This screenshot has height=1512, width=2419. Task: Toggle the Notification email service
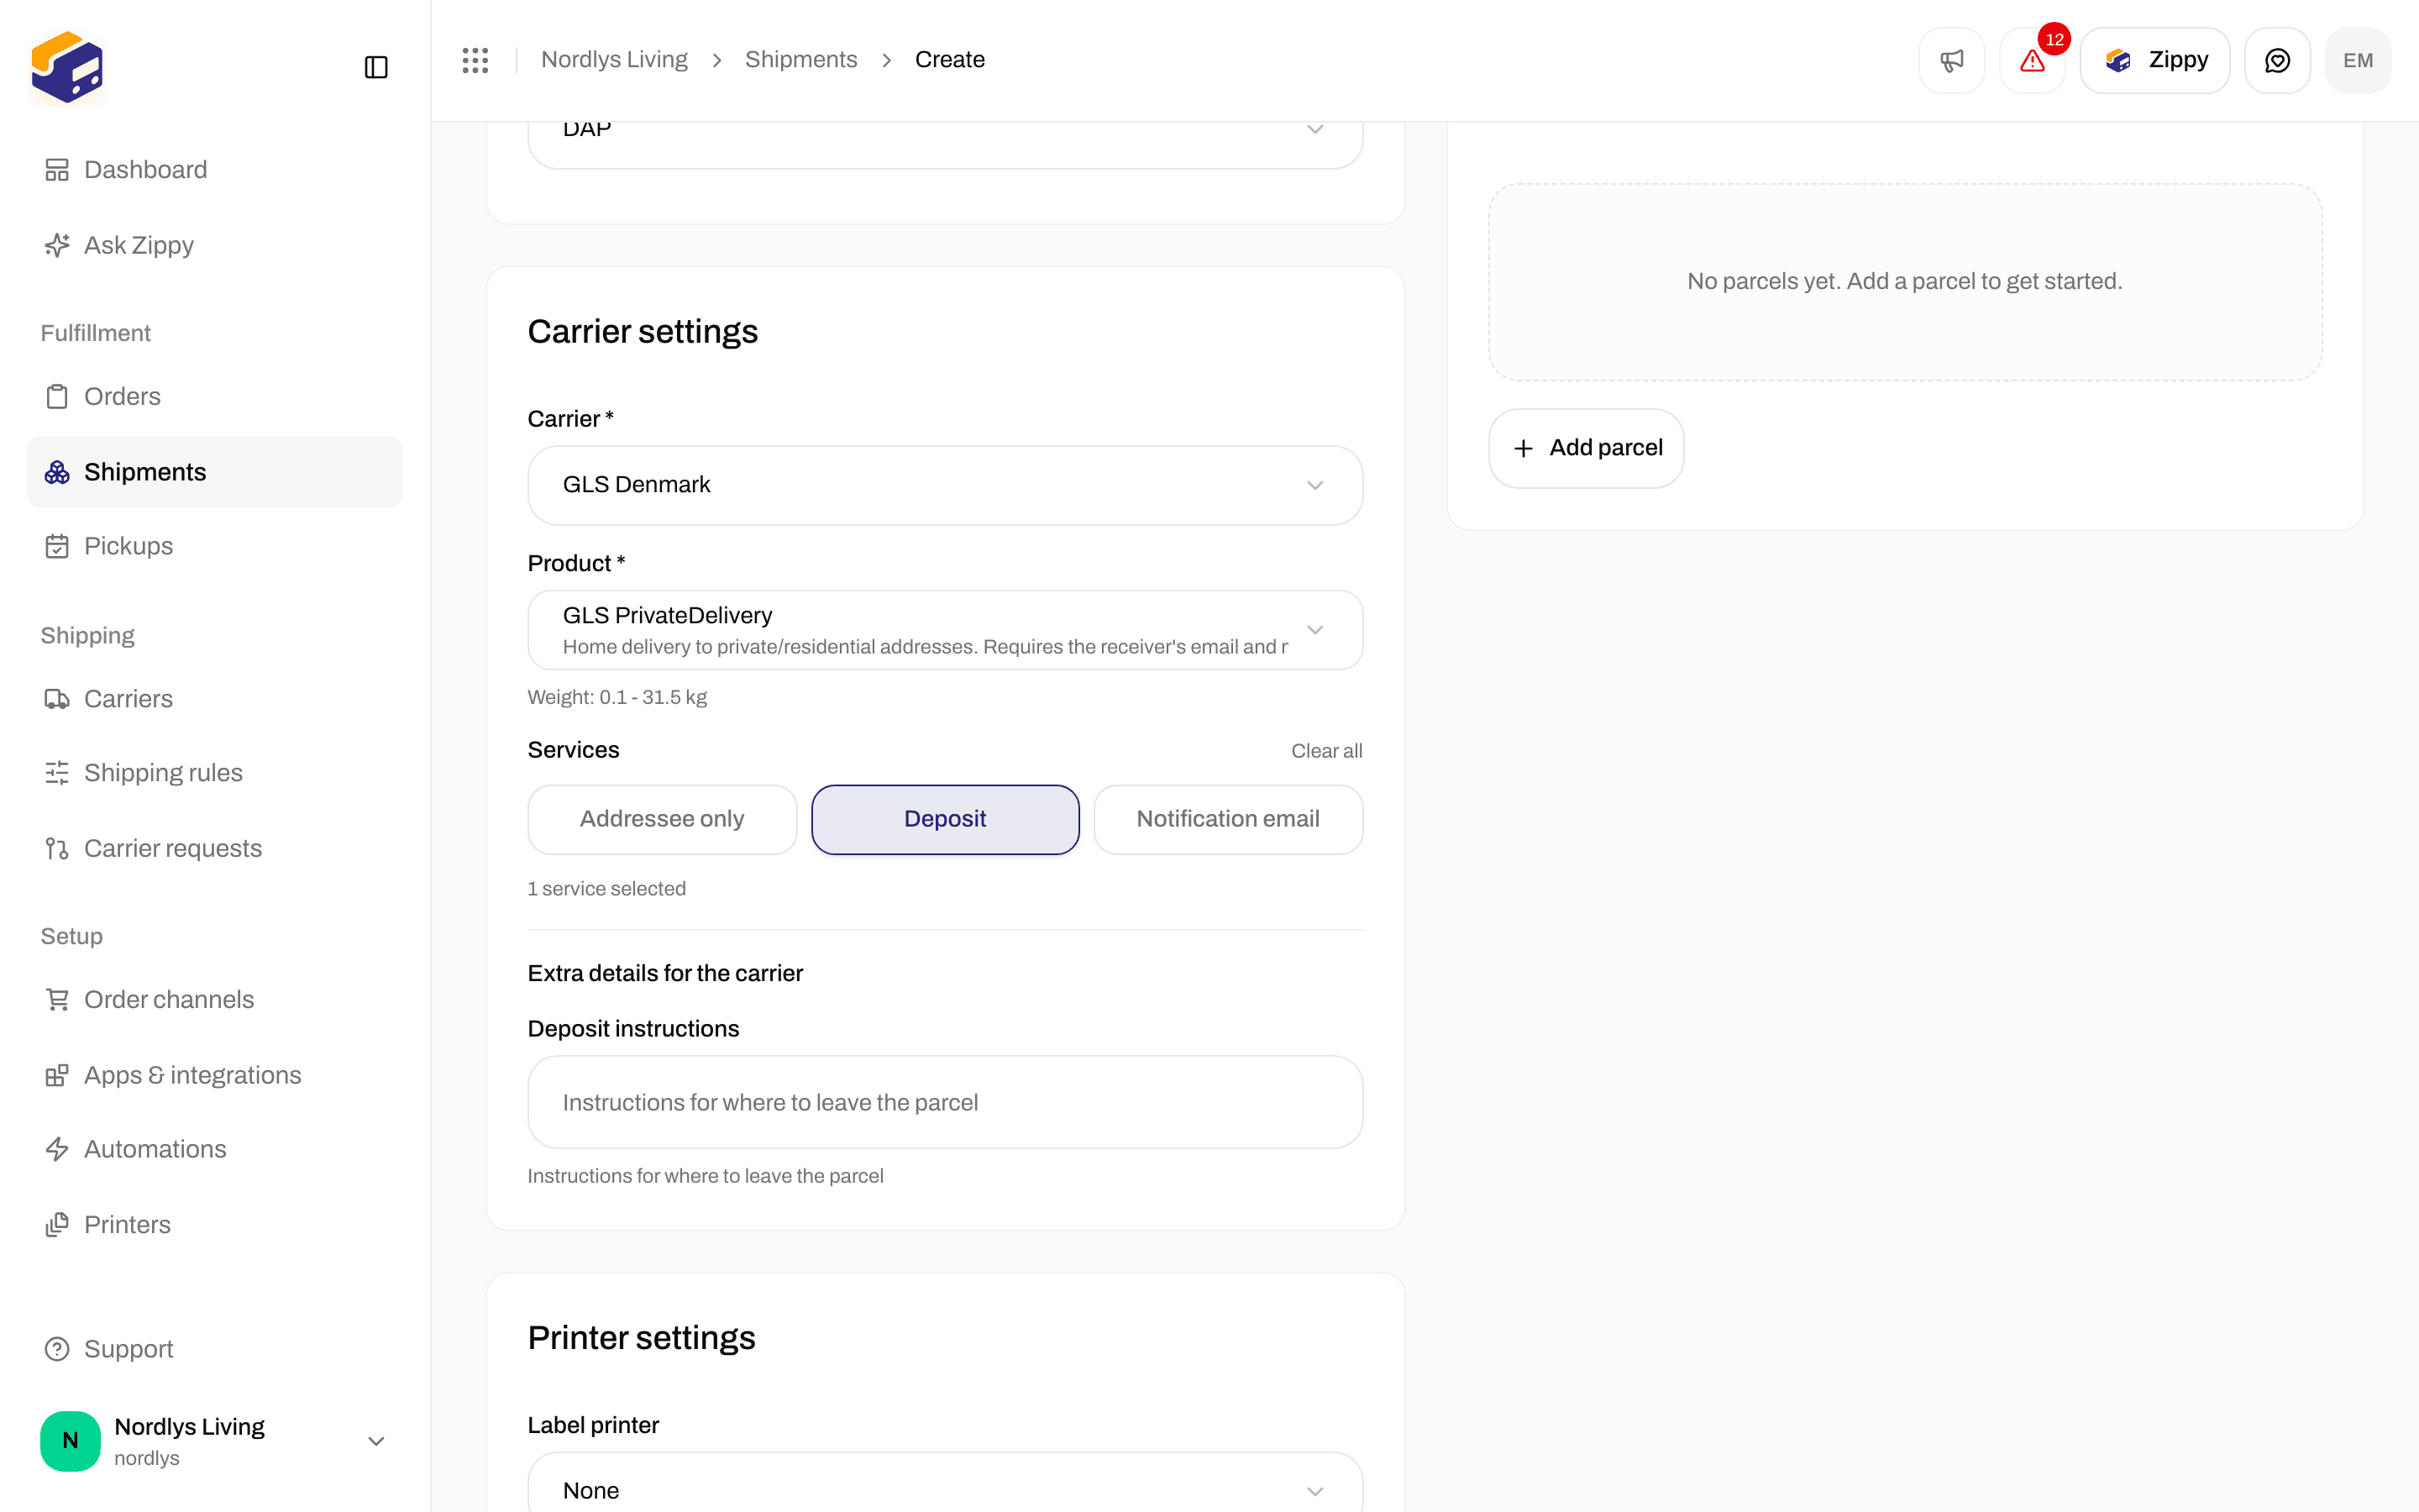tap(1227, 819)
